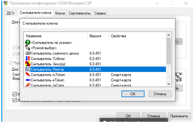This screenshot has height=124, width=195.
Task: Toggle the bottom checked checkbox in lower group
Action: (x=15, y=100)
